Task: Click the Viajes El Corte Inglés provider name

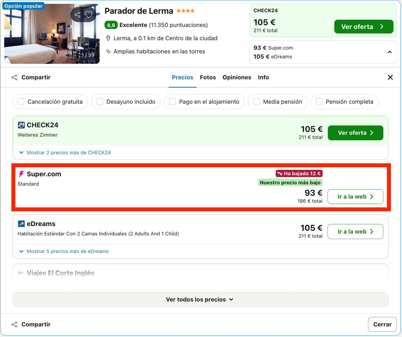Action: (60, 273)
